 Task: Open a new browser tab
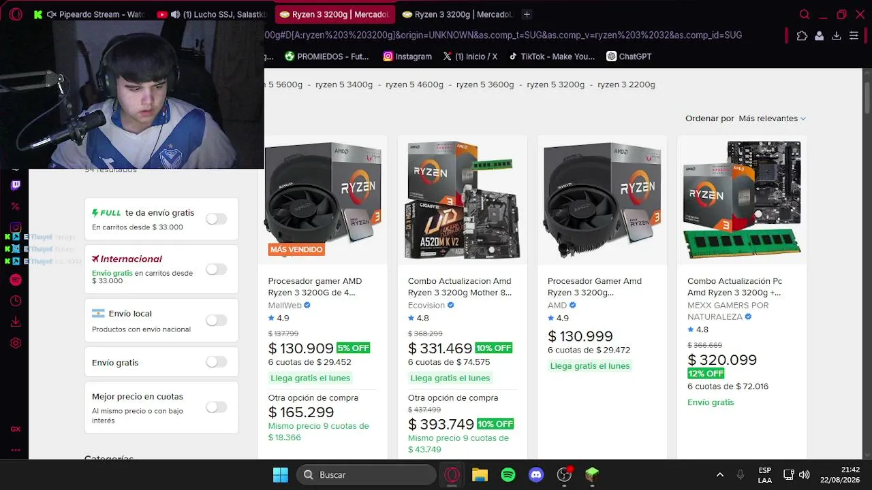527,14
